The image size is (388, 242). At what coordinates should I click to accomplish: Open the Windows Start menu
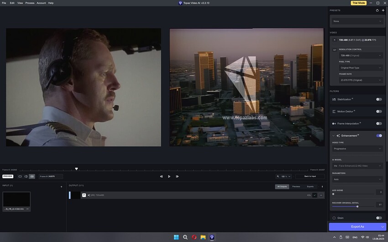click(176, 237)
